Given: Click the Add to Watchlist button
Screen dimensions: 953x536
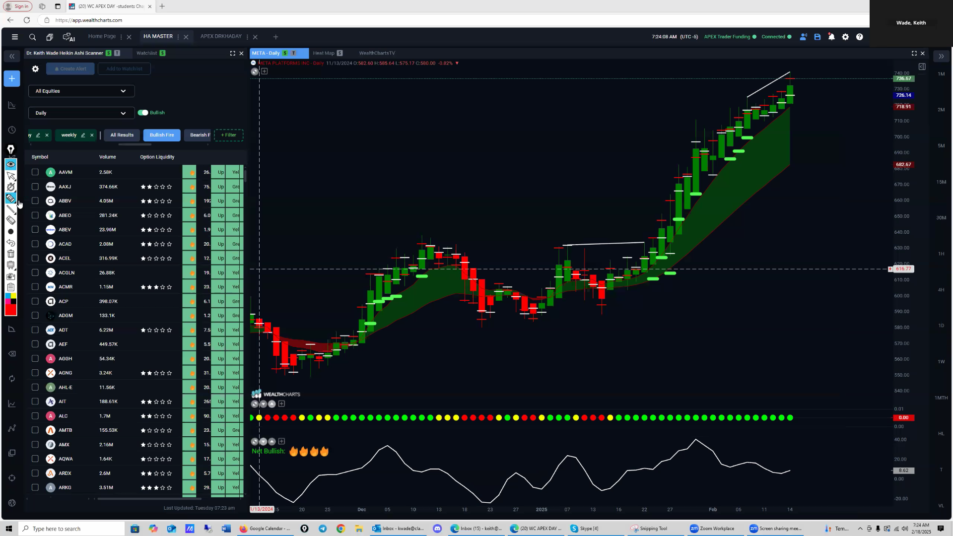Looking at the screenshot, I should [x=124, y=69].
